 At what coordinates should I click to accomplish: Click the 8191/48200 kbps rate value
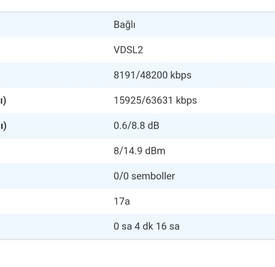tap(152, 75)
